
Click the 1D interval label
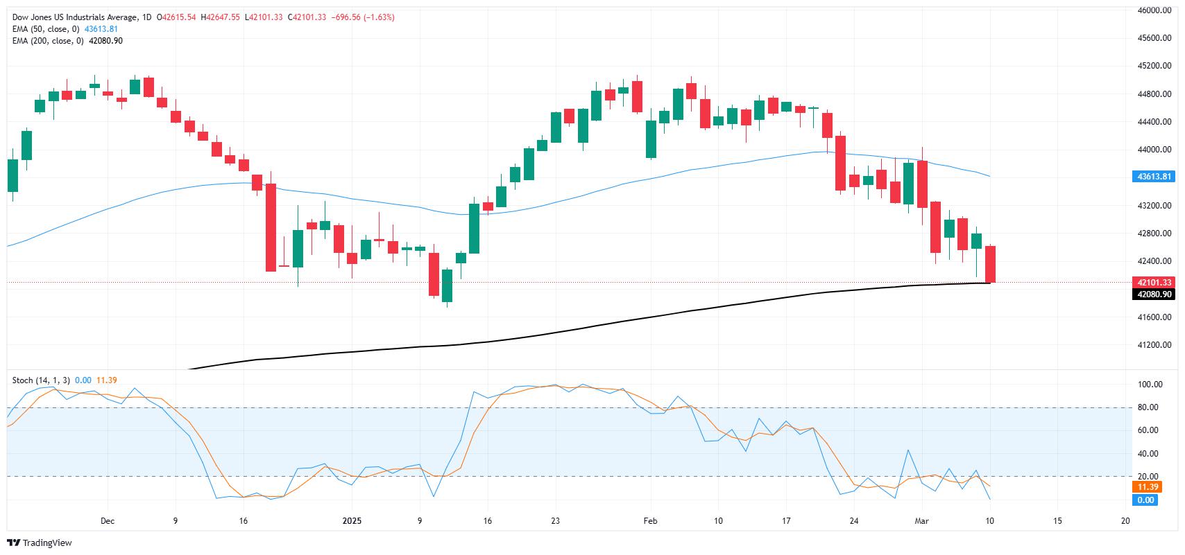pyautogui.click(x=146, y=17)
